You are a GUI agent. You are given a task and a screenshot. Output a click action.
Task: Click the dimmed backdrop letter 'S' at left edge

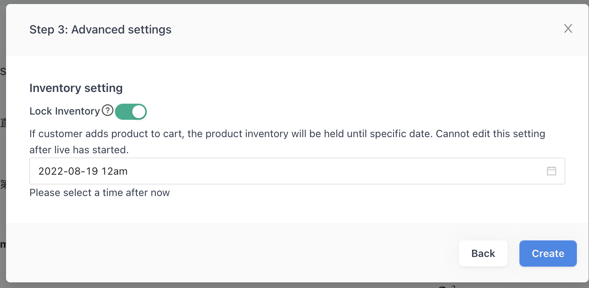coord(3,72)
